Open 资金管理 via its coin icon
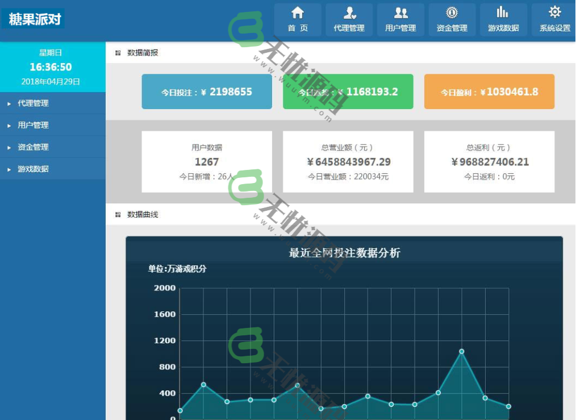576x420 pixels. (x=450, y=13)
